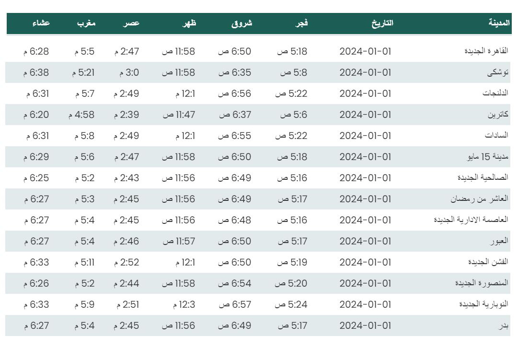Click the بدر city name
Viewport: 518px width, 349px height.
click(503, 326)
